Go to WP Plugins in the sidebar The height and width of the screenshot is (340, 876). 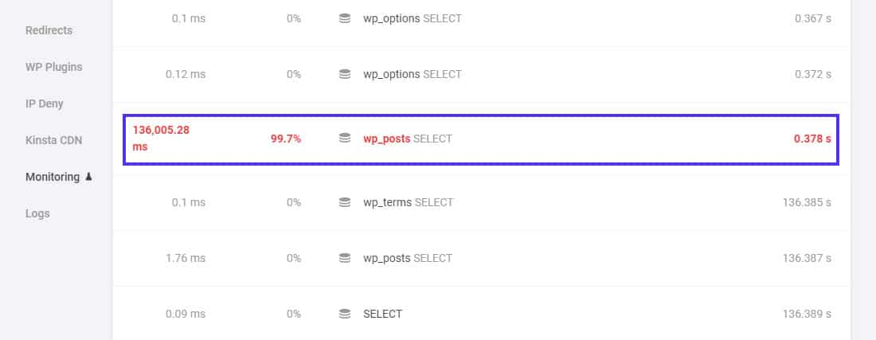click(53, 67)
